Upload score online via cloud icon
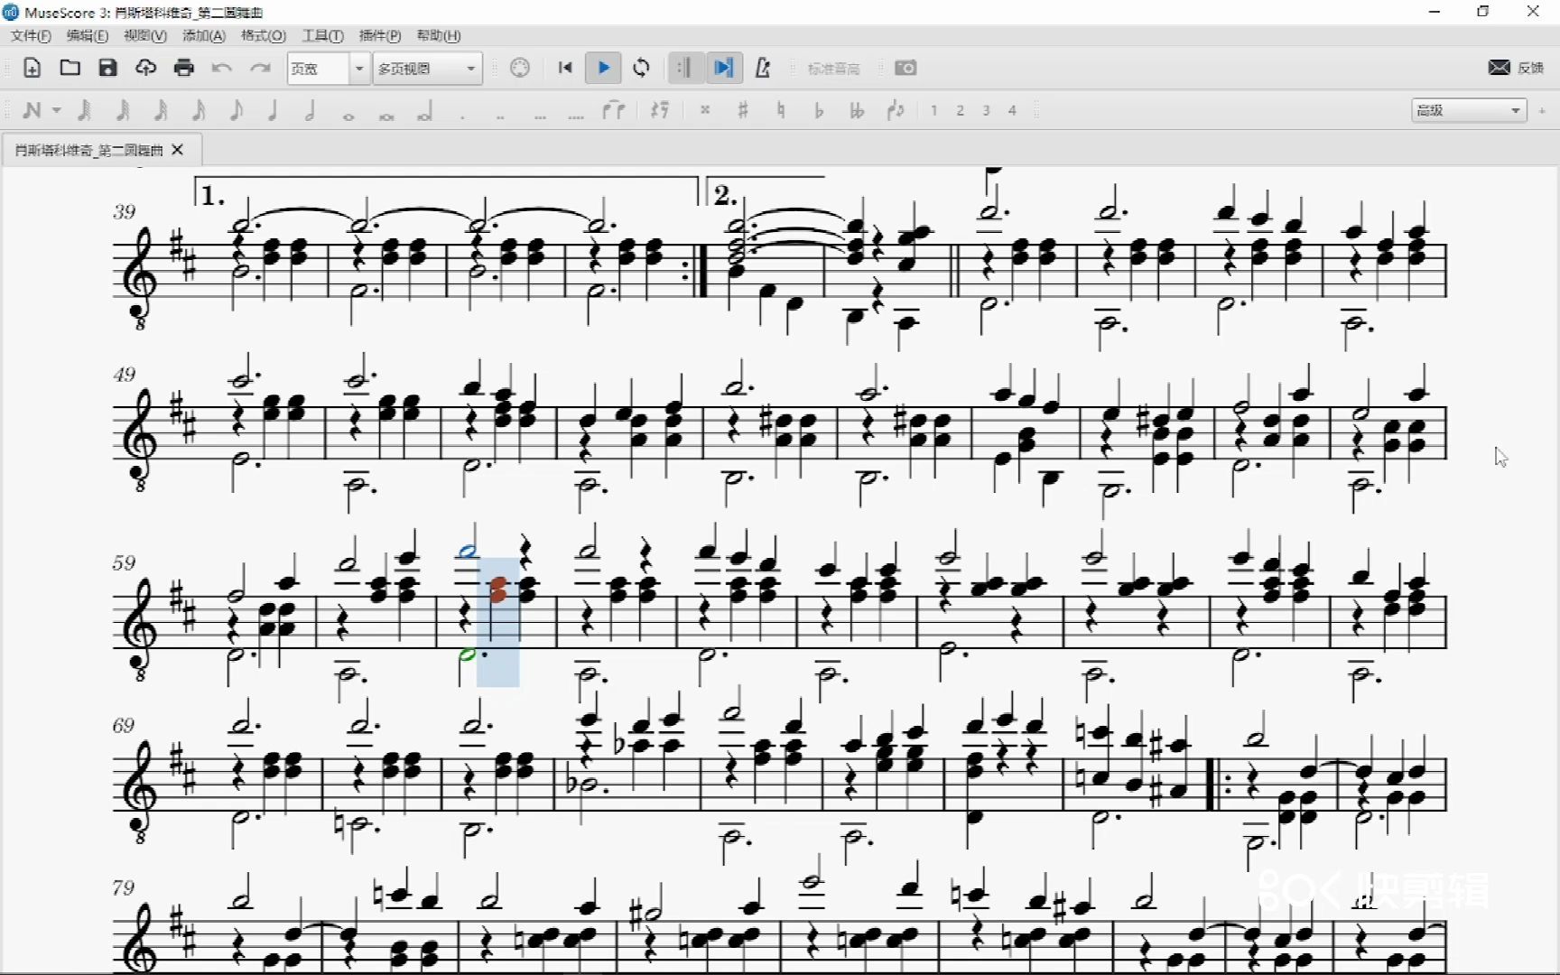This screenshot has height=975, width=1560. point(145,68)
